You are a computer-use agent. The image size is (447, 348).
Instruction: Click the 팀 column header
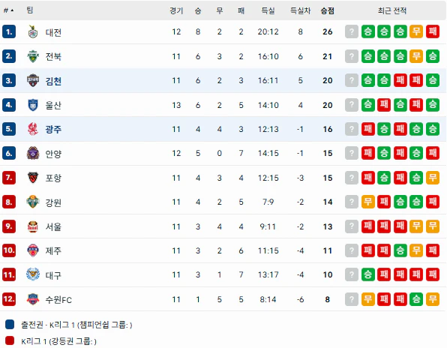pyautogui.click(x=30, y=10)
